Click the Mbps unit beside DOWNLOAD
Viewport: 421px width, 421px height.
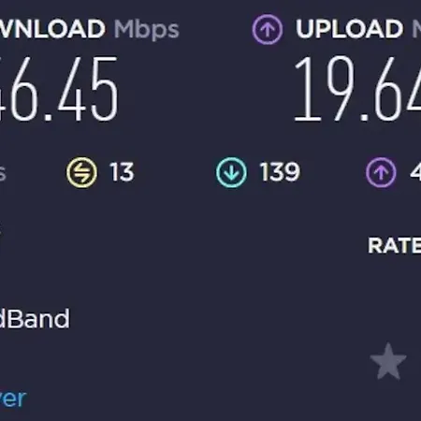pyautogui.click(x=146, y=31)
